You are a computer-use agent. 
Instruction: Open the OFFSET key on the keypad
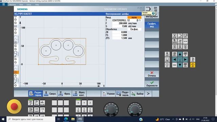185,36
